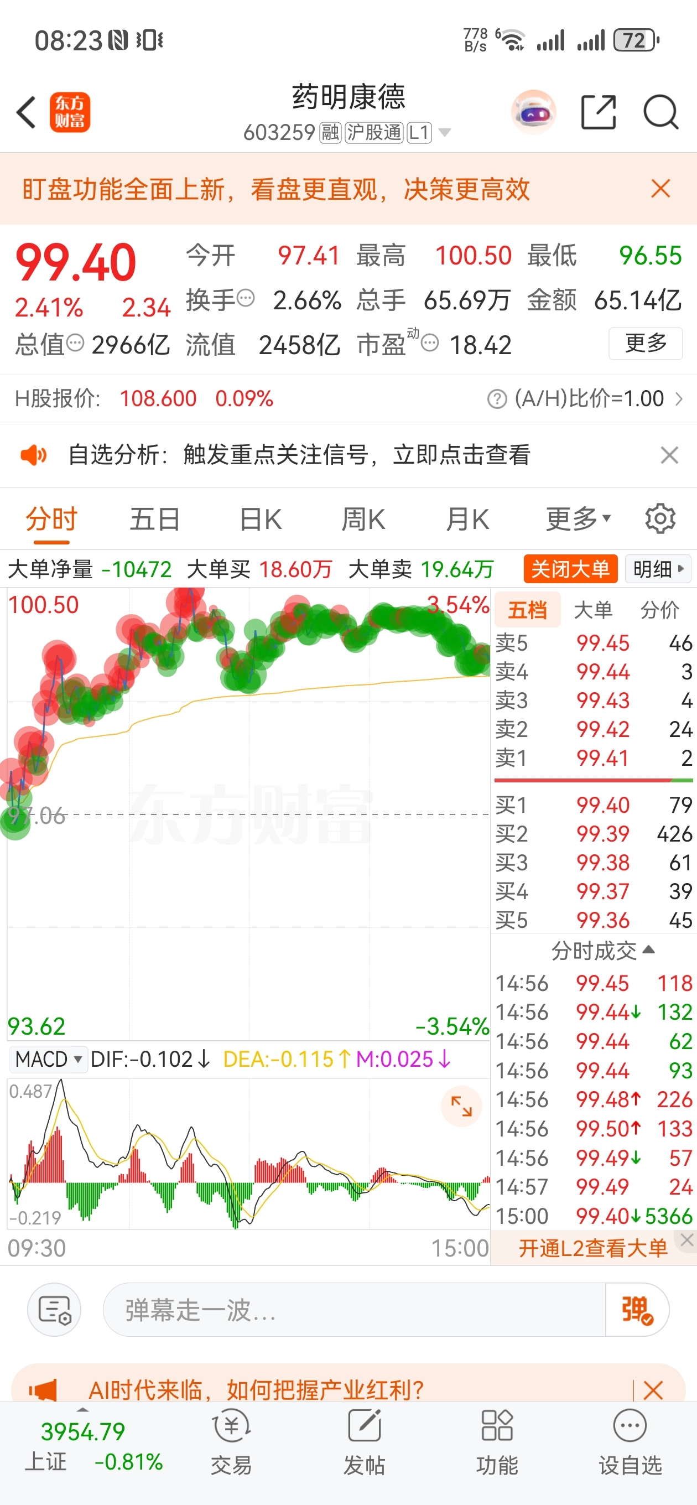
Task: Focus the 弹幕走一波 input field
Action: 354,1310
